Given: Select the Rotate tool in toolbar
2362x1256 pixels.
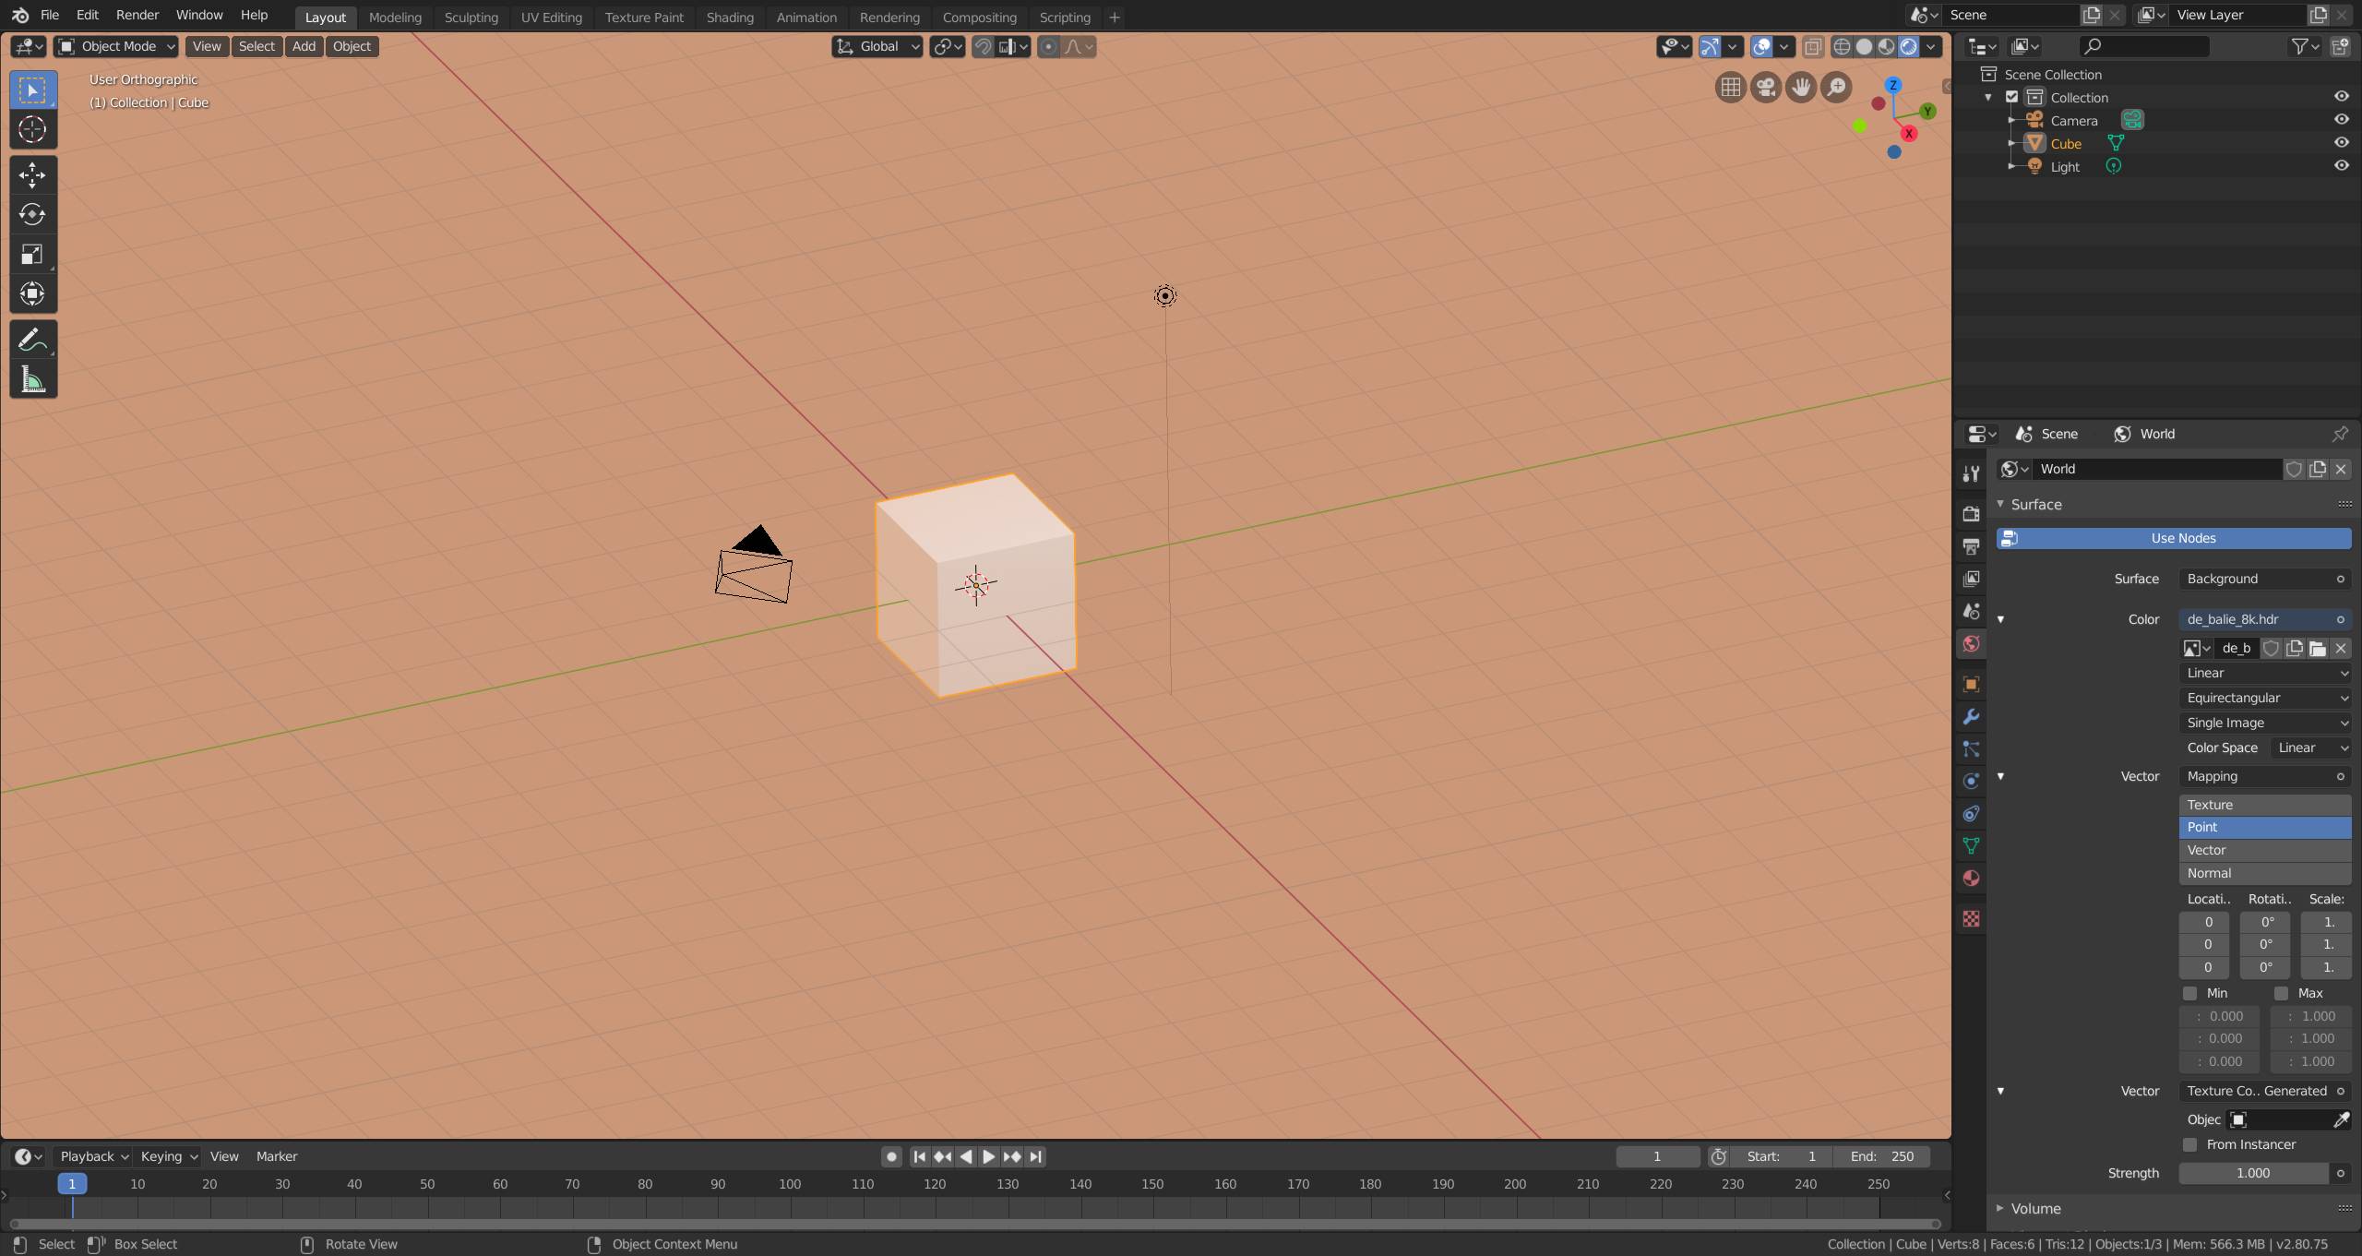Looking at the screenshot, I should [x=32, y=214].
